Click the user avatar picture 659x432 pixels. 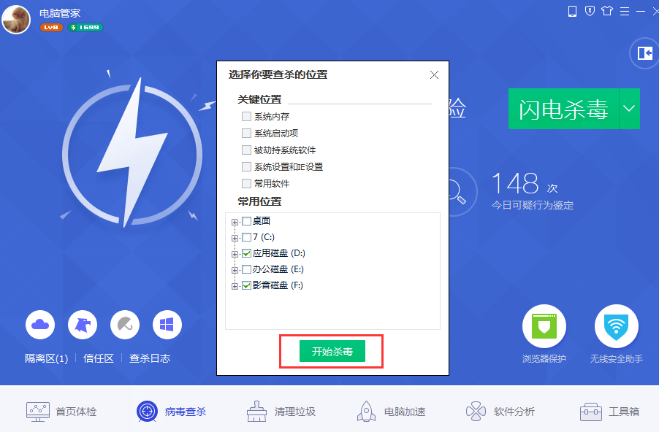16,19
